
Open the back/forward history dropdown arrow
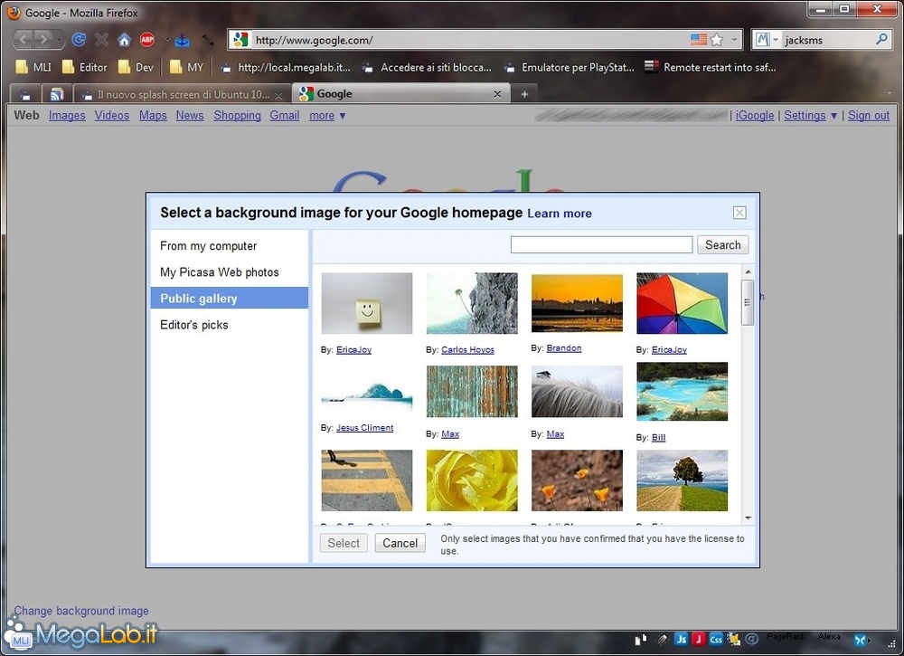[x=59, y=40]
